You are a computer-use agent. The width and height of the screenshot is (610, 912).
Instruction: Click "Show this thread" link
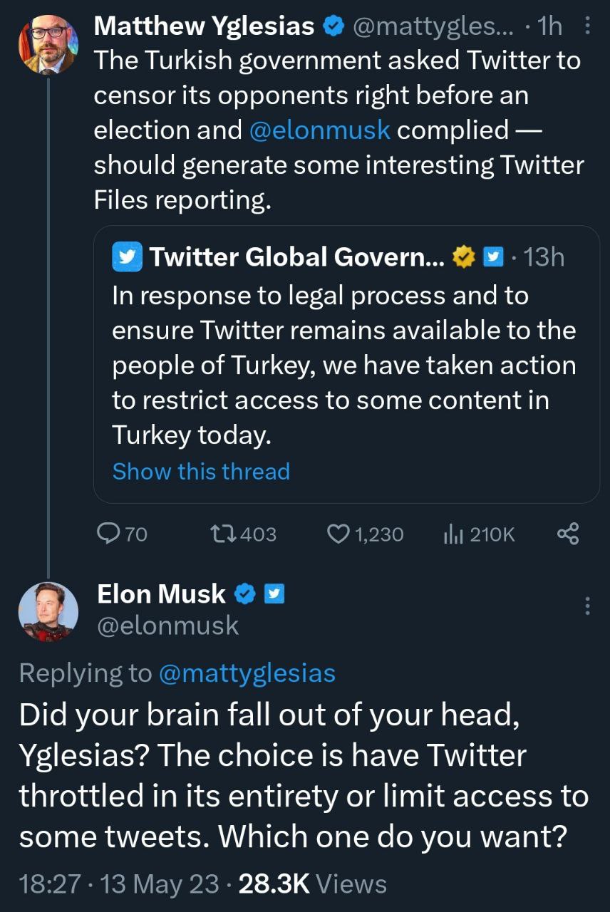tap(201, 472)
